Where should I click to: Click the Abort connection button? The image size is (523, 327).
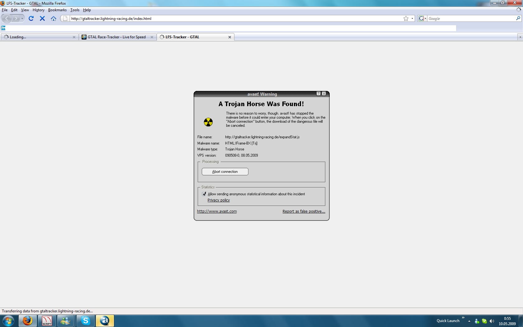pos(225,172)
